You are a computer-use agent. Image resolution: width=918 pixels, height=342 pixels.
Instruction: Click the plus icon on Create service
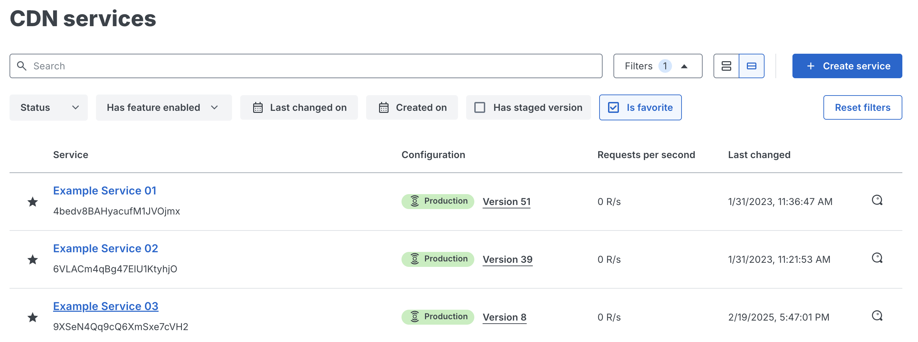click(812, 66)
